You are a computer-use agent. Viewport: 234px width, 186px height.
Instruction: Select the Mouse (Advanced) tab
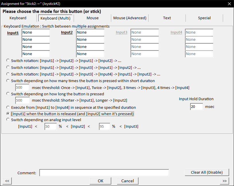click(x=130, y=18)
